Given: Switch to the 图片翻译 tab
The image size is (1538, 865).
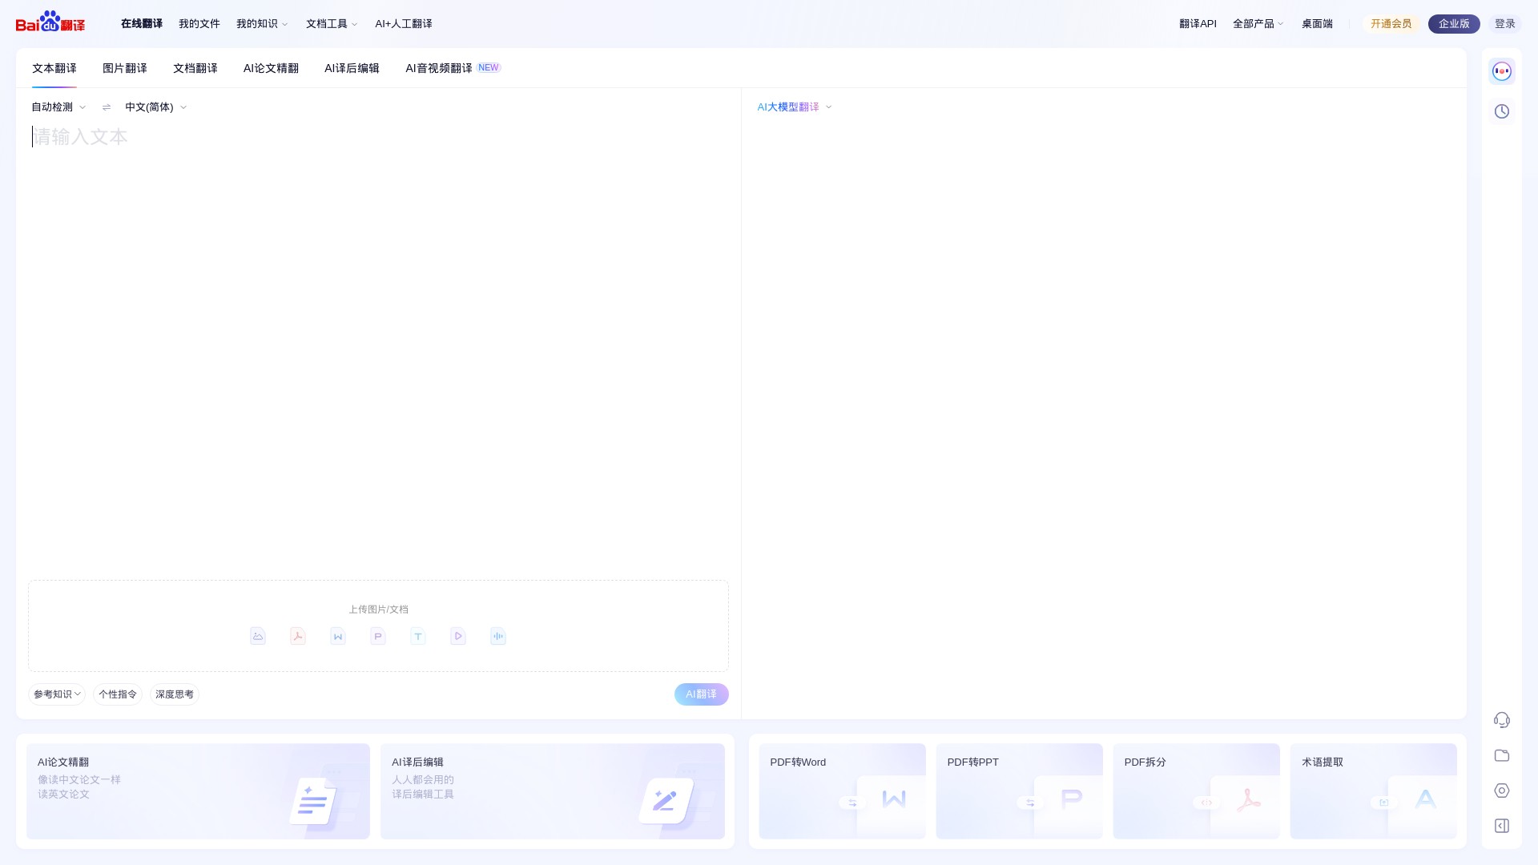Looking at the screenshot, I should tap(124, 68).
